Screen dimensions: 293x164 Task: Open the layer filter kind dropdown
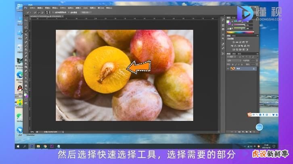(x=231, y=57)
